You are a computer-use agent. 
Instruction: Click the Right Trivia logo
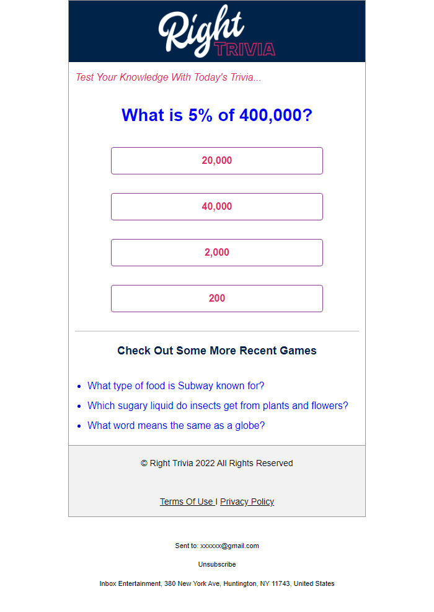tap(216, 32)
